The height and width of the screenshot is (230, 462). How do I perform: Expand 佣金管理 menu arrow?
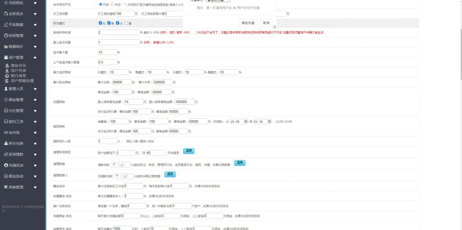(x=35, y=100)
